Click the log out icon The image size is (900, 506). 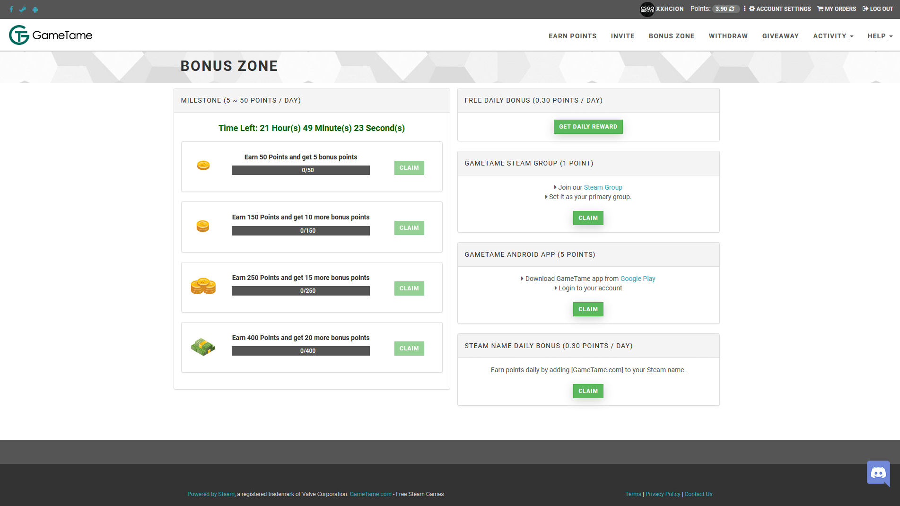pos(865,9)
